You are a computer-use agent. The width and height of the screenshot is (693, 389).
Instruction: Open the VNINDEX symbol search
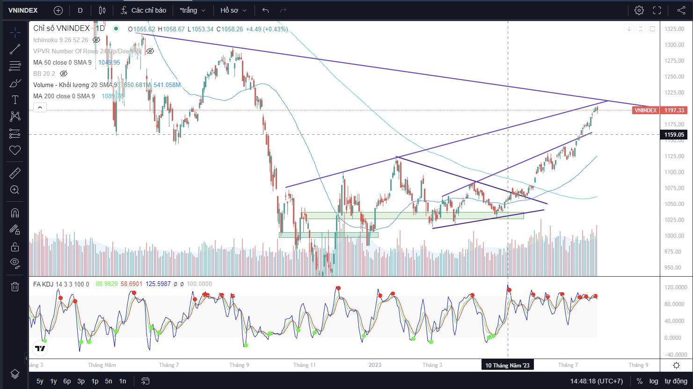click(23, 10)
